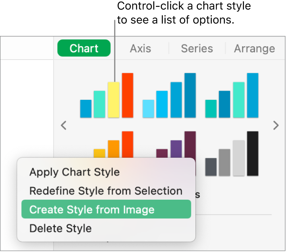The width and height of the screenshot is (286, 252).
Task: Click Create Style from Image
Action: 92,209
